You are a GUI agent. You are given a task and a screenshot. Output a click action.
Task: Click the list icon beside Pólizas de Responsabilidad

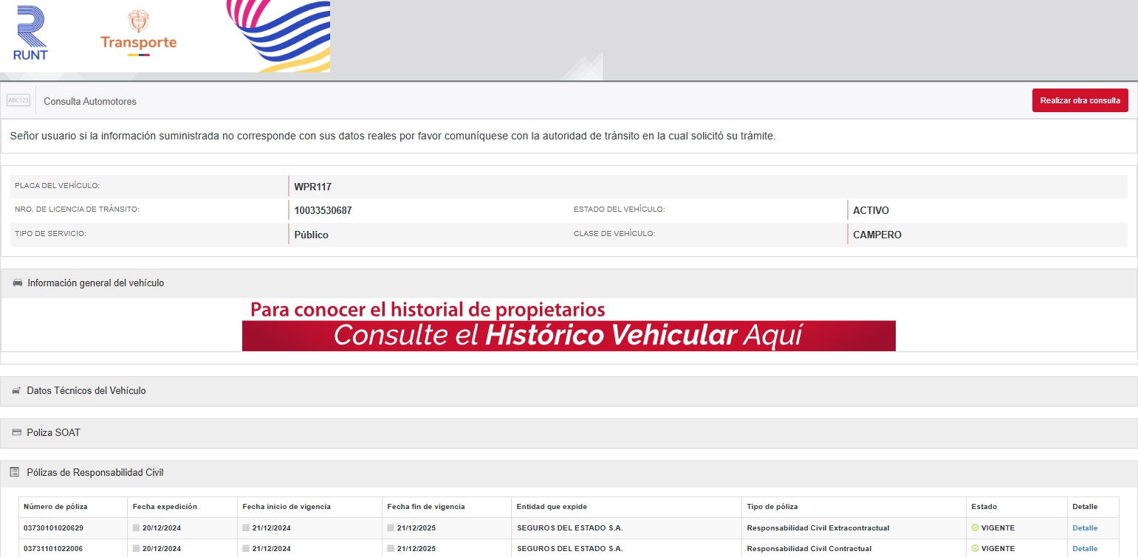(x=16, y=473)
